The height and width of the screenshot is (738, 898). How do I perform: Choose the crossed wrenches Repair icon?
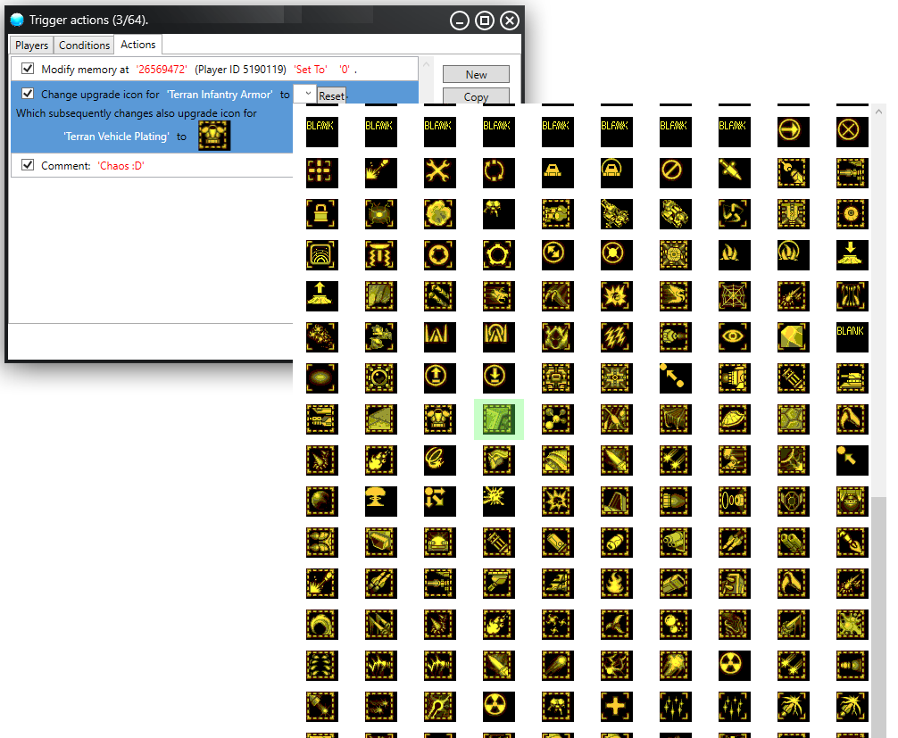pos(440,172)
